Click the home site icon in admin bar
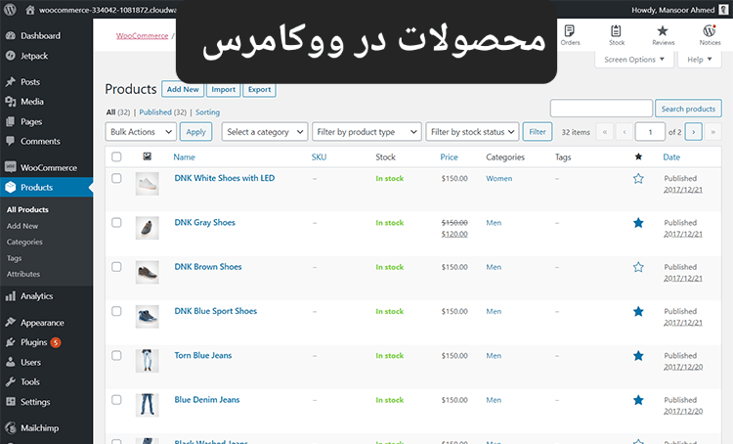Image resolution: width=733 pixels, height=444 pixels. coord(30,10)
